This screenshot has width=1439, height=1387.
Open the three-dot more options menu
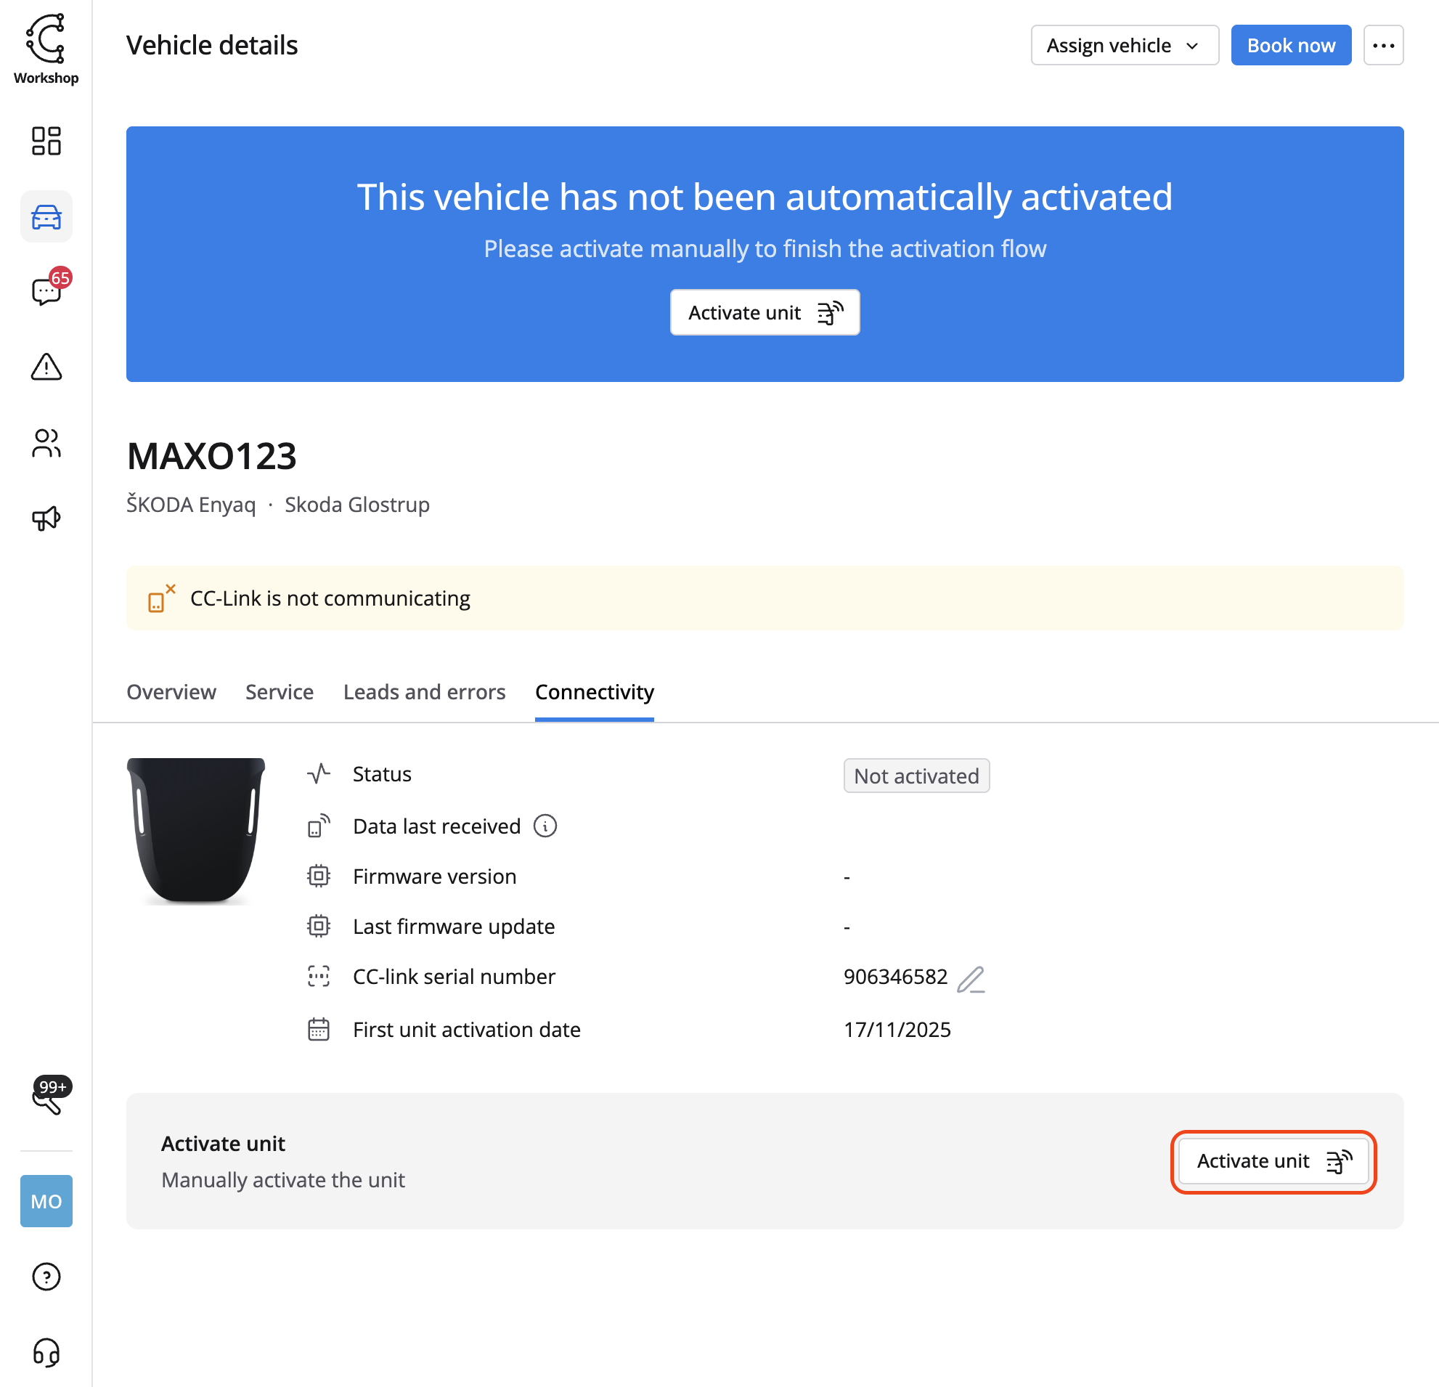coord(1383,46)
